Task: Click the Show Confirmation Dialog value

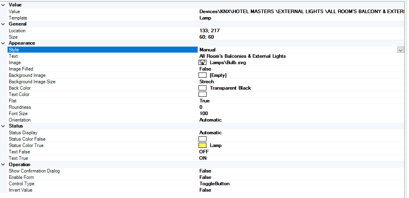Action: [x=205, y=171]
